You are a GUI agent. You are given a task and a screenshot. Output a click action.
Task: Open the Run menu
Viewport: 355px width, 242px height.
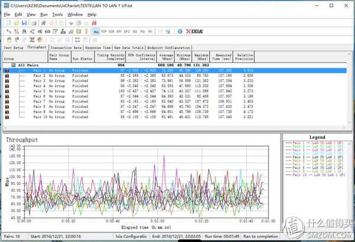[44, 14]
